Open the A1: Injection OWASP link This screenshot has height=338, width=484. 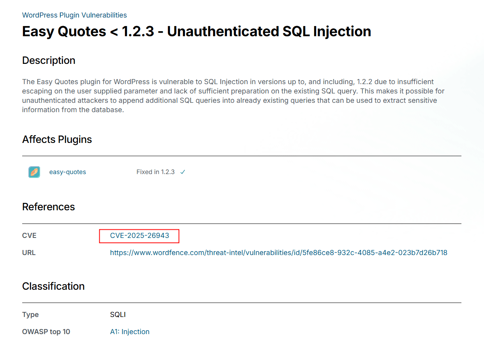tap(130, 332)
